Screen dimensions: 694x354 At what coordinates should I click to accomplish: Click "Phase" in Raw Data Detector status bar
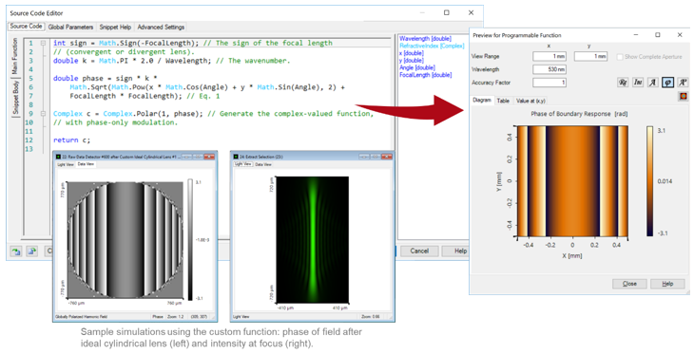pos(158,316)
